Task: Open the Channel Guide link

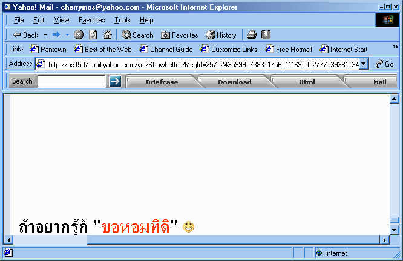Action: [x=166, y=50]
